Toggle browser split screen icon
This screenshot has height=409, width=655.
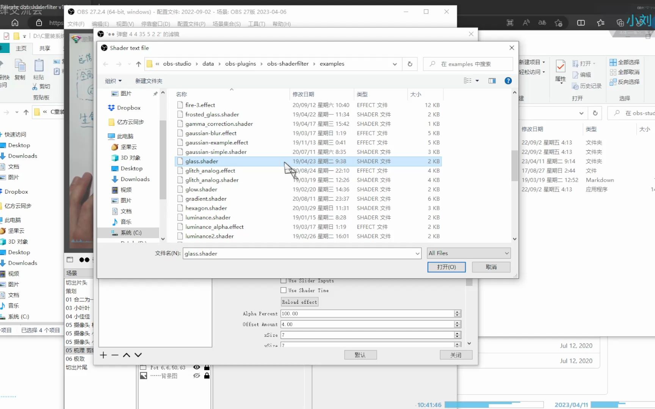(x=581, y=23)
